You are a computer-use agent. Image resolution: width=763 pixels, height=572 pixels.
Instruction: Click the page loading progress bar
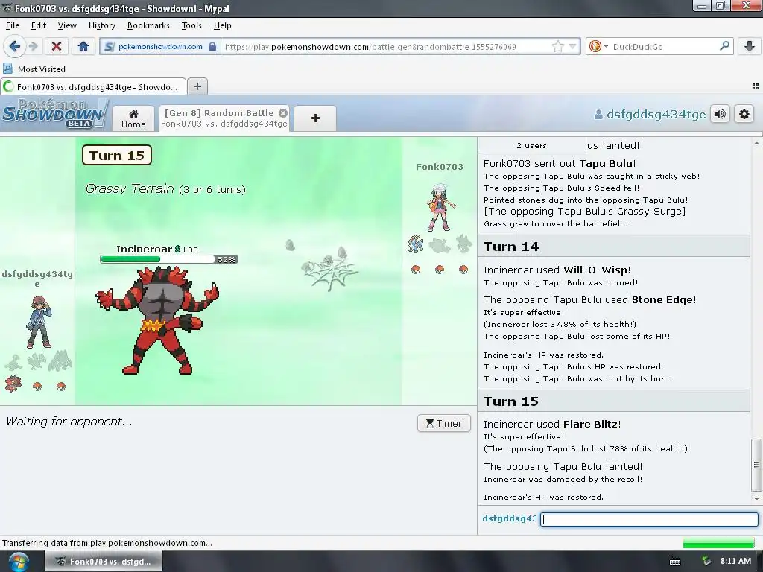coord(719,544)
